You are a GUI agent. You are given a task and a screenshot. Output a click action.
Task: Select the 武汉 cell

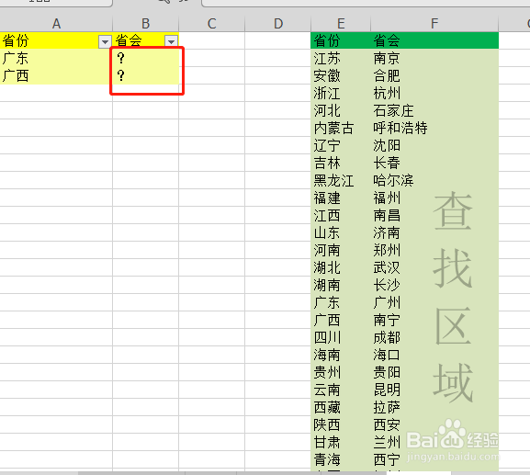(x=434, y=267)
